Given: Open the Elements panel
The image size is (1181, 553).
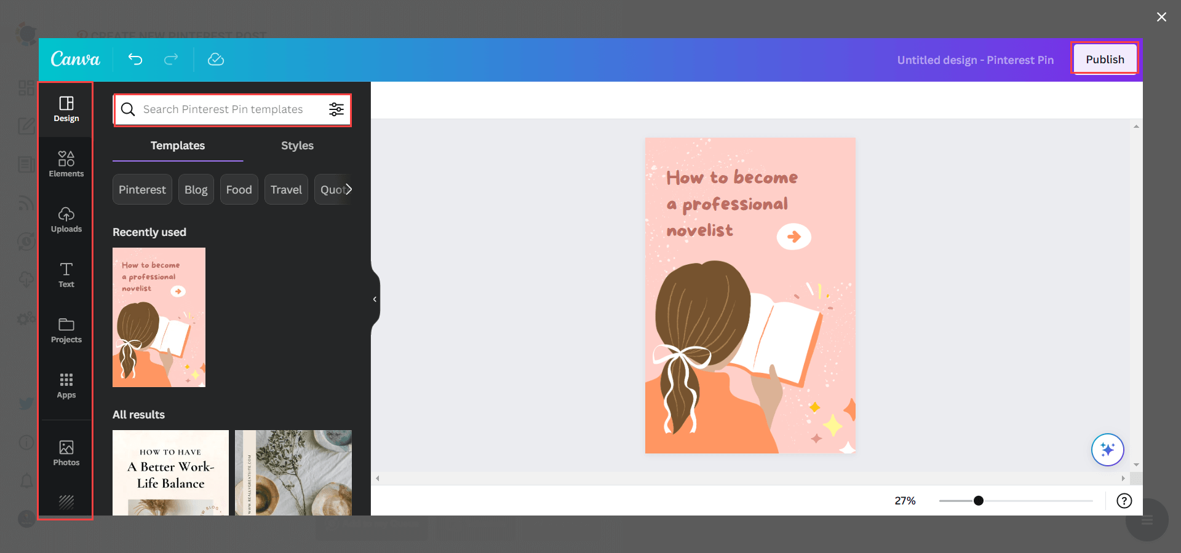Looking at the screenshot, I should pos(66,163).
